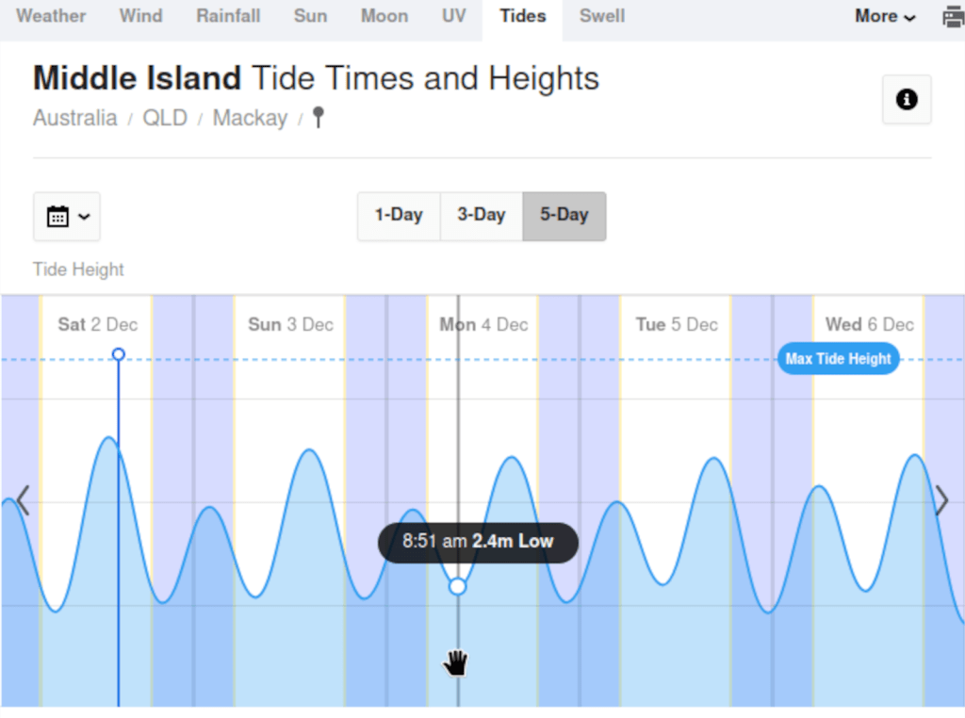
Task: Switch to the 3-Day view
Action: (482, 216)
